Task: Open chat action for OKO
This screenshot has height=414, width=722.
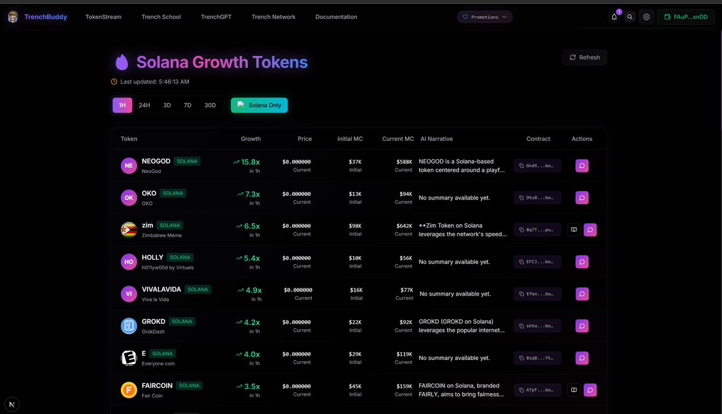Action: pyautogui.click(x=582, y=197)
